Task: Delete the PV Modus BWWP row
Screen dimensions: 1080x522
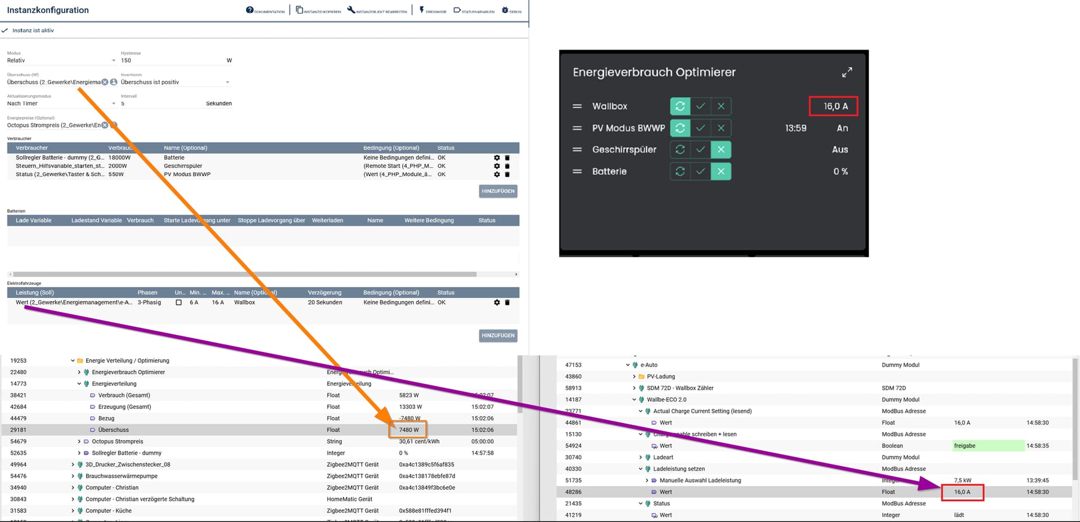Action: pos(507,174)
